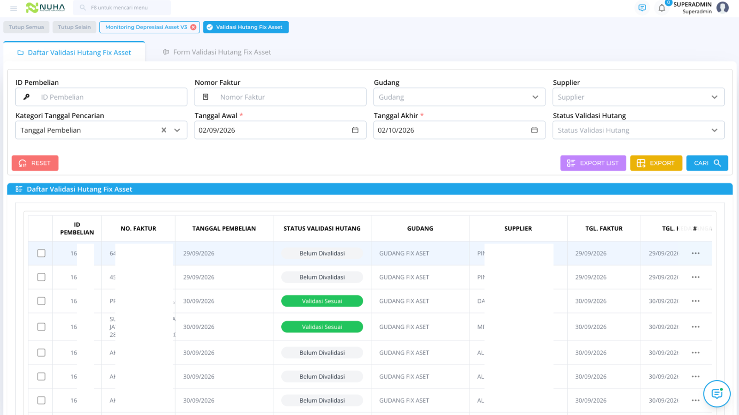This screenshot has width=739, height=415.
Task: Open calendar picker for Tanggal Awal
Action: pos(355,130)
